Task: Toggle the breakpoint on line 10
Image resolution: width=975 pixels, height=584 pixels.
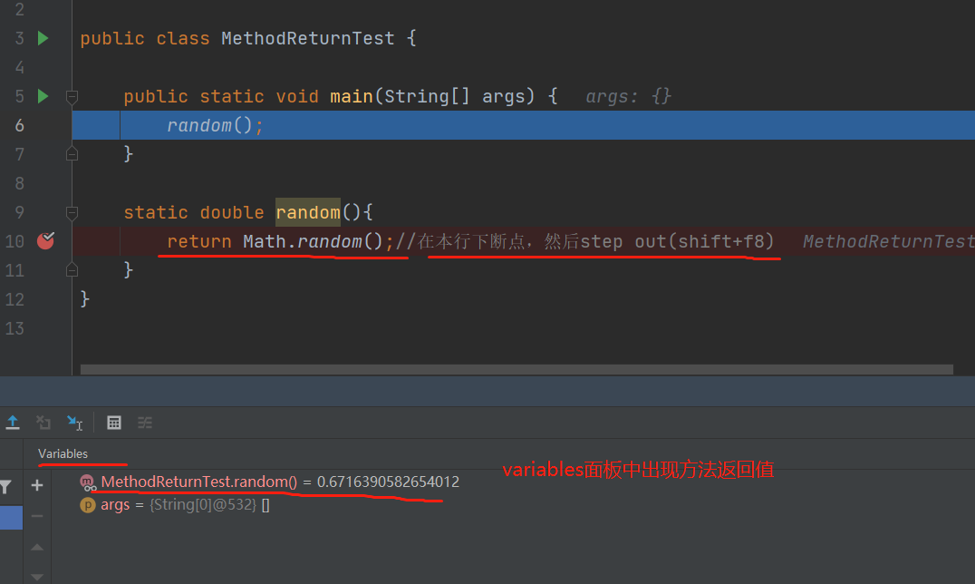Action: pos(46,240)
